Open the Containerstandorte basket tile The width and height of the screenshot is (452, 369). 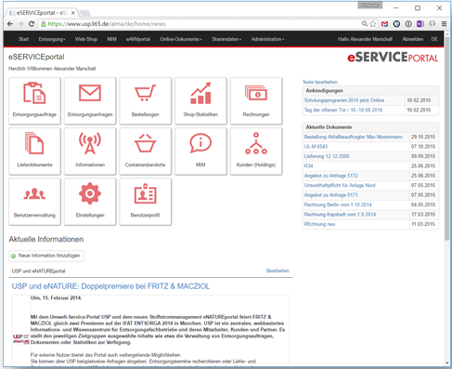point(146,152)
